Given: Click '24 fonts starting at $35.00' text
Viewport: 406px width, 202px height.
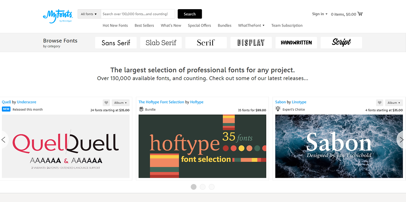Looking at the screenshot, I should pos(110,110).
